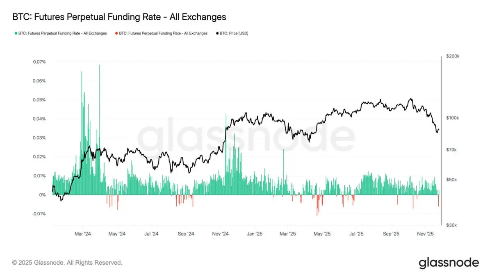
Task: Click the $200k price axis label
Action: click(x=452, y=56)
